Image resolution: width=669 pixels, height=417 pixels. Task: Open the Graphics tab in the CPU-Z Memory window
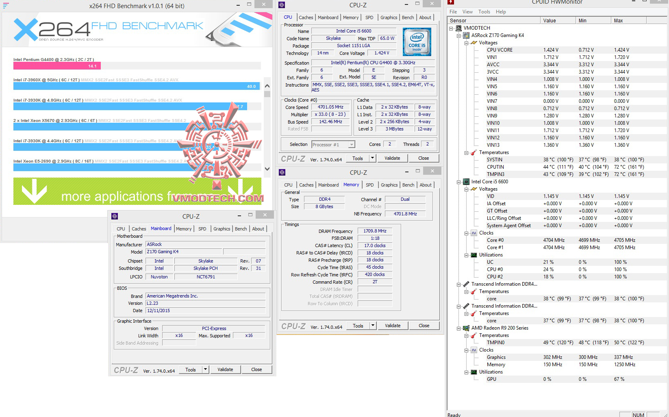(x=389, y=185)
